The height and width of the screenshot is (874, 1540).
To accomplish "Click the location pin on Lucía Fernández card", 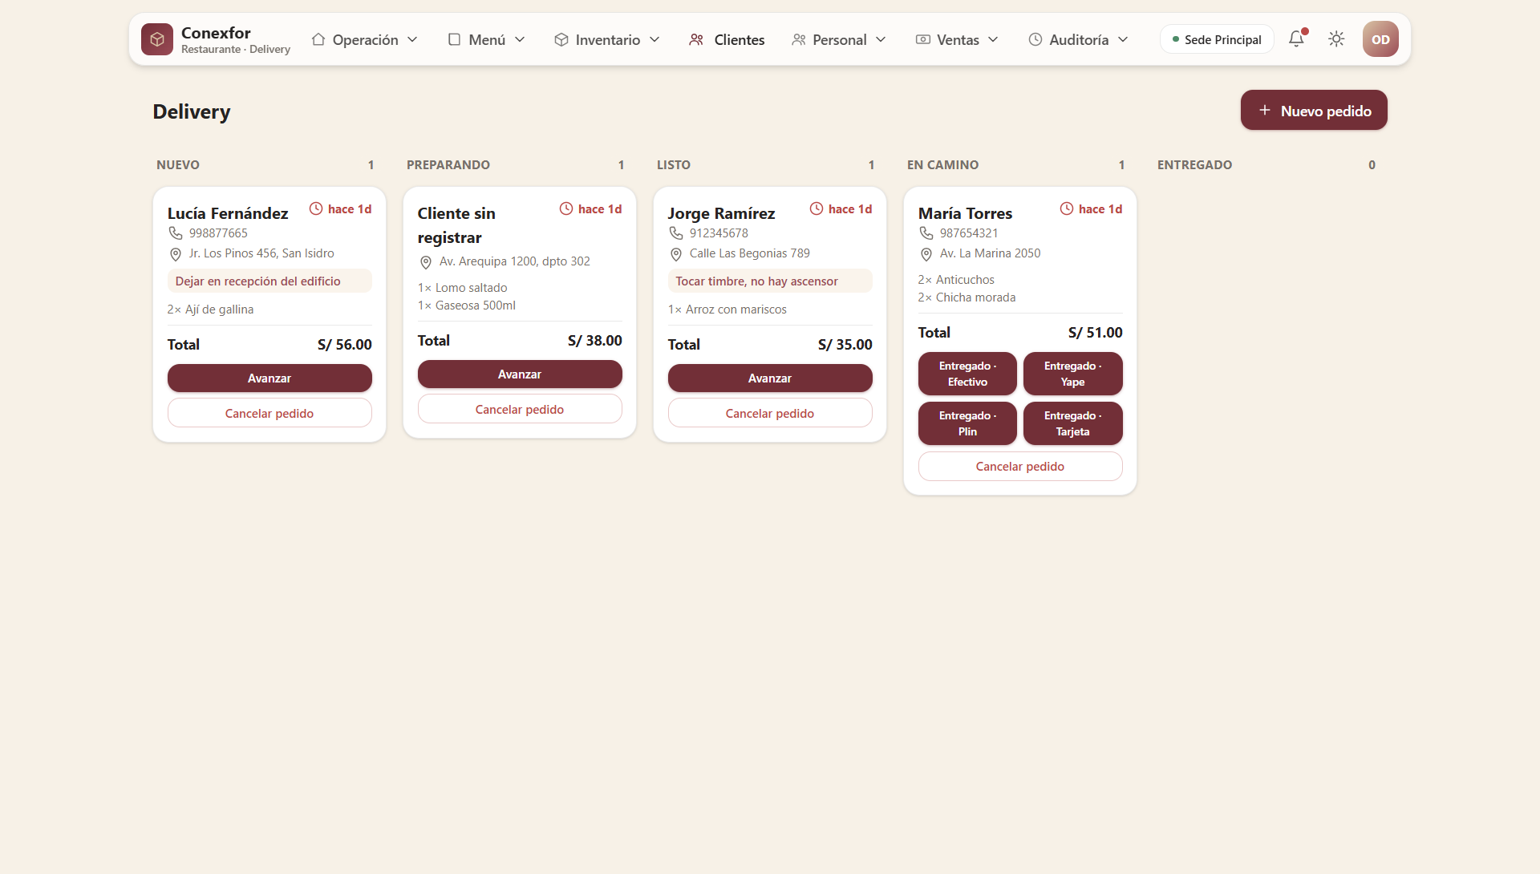I will click(x=175, y=254).
